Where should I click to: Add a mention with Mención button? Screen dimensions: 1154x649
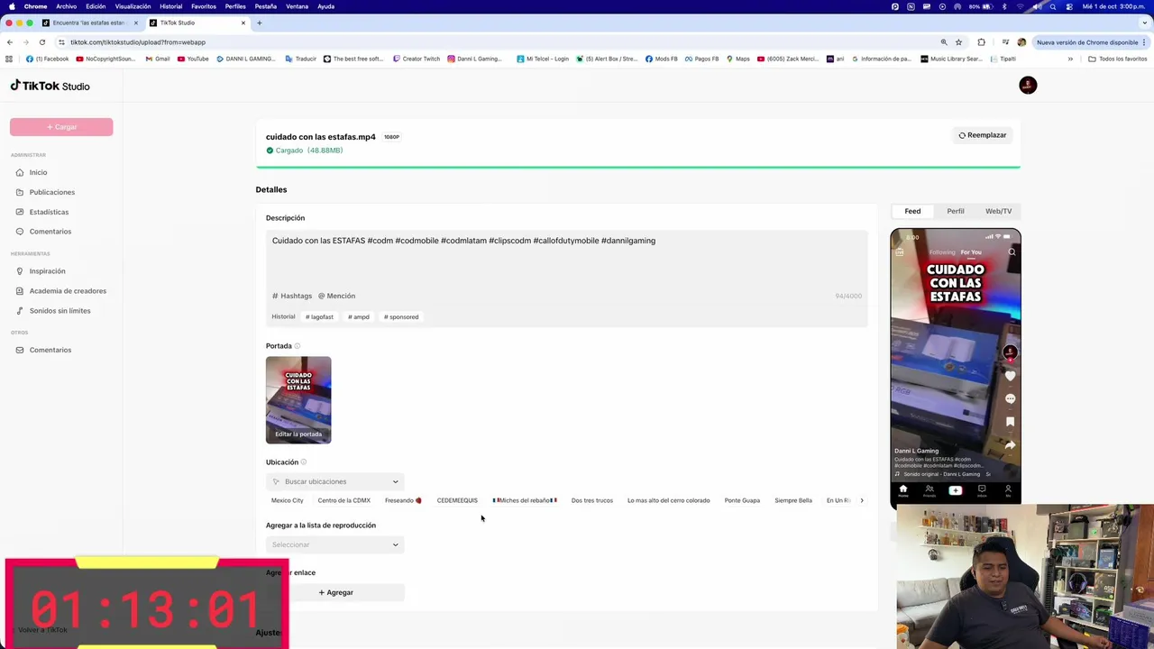(x=336, y=296)
